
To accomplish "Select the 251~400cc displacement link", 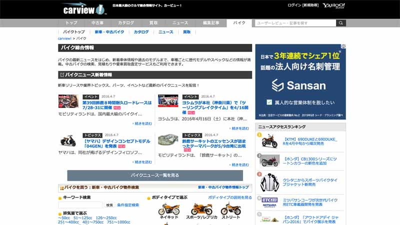I will click(x=68, y=222).
